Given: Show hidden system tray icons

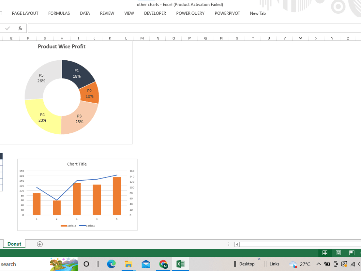Looking at the screenshot, I should [318, 264].
